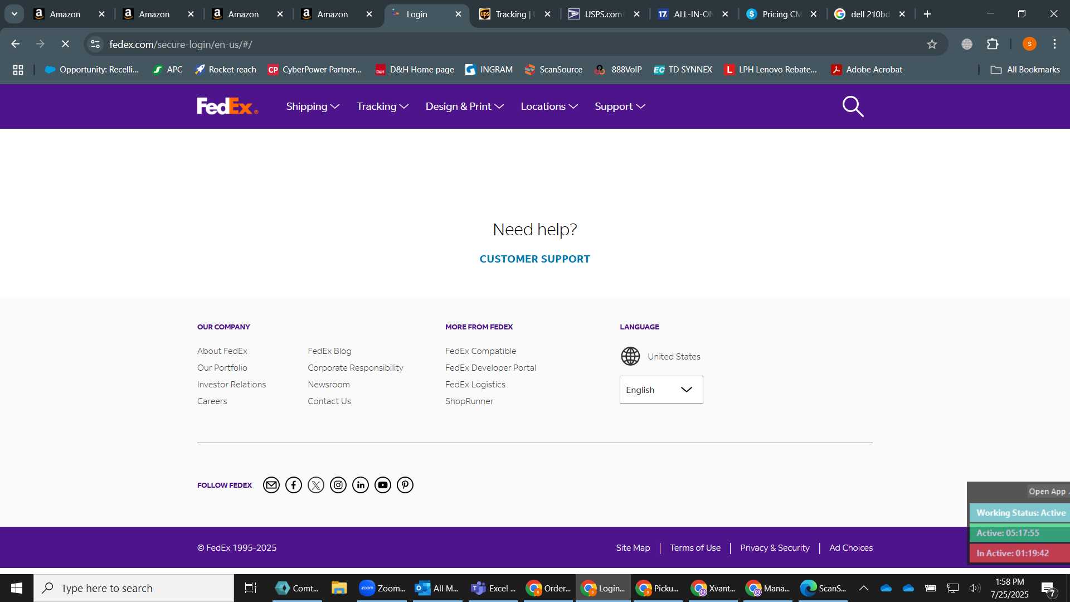Close the Login tab
The image size is (1070, 602).
tap(458, 14)
